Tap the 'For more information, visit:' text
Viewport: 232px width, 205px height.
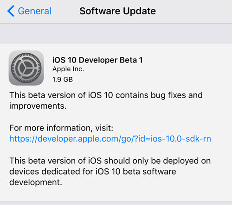click(61, 128)
